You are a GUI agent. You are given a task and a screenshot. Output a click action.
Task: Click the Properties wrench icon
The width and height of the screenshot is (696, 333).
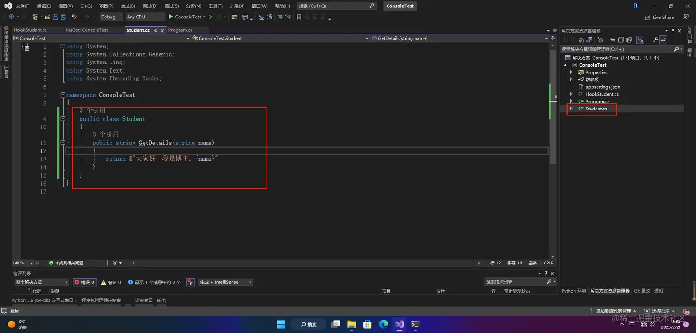[655, 40]
